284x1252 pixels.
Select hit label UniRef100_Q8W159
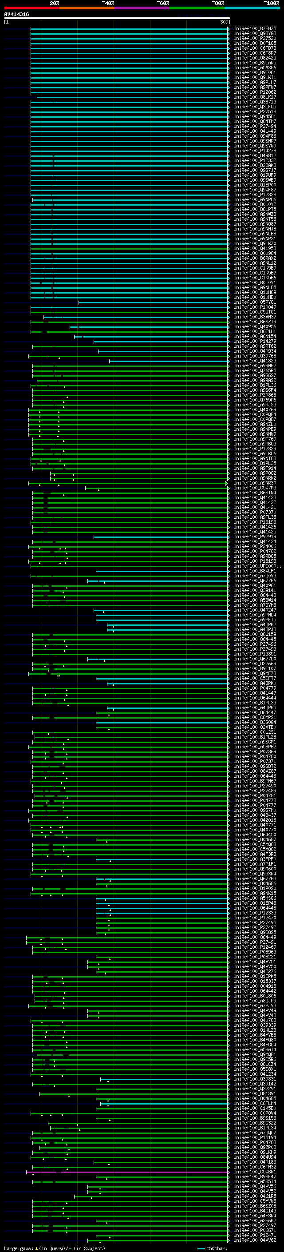[255, 634]
